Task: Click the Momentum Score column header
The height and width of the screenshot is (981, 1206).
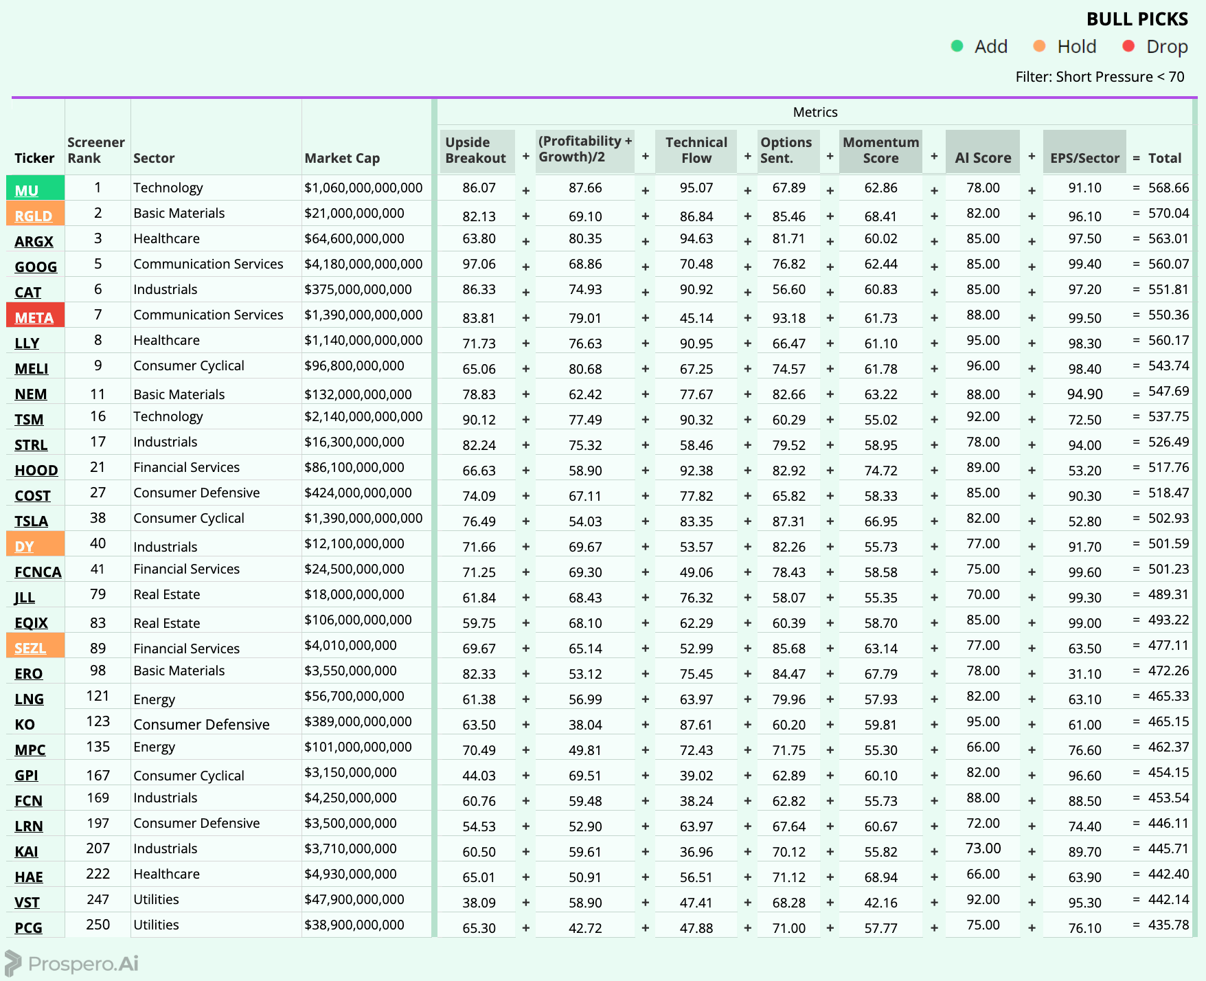Action: [881, 150]
